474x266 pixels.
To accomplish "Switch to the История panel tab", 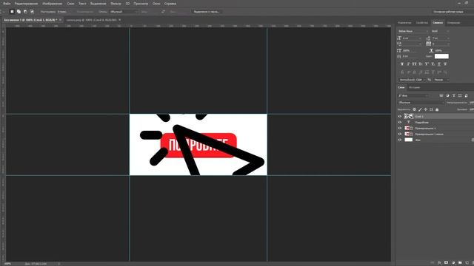I will coord(414,87).
